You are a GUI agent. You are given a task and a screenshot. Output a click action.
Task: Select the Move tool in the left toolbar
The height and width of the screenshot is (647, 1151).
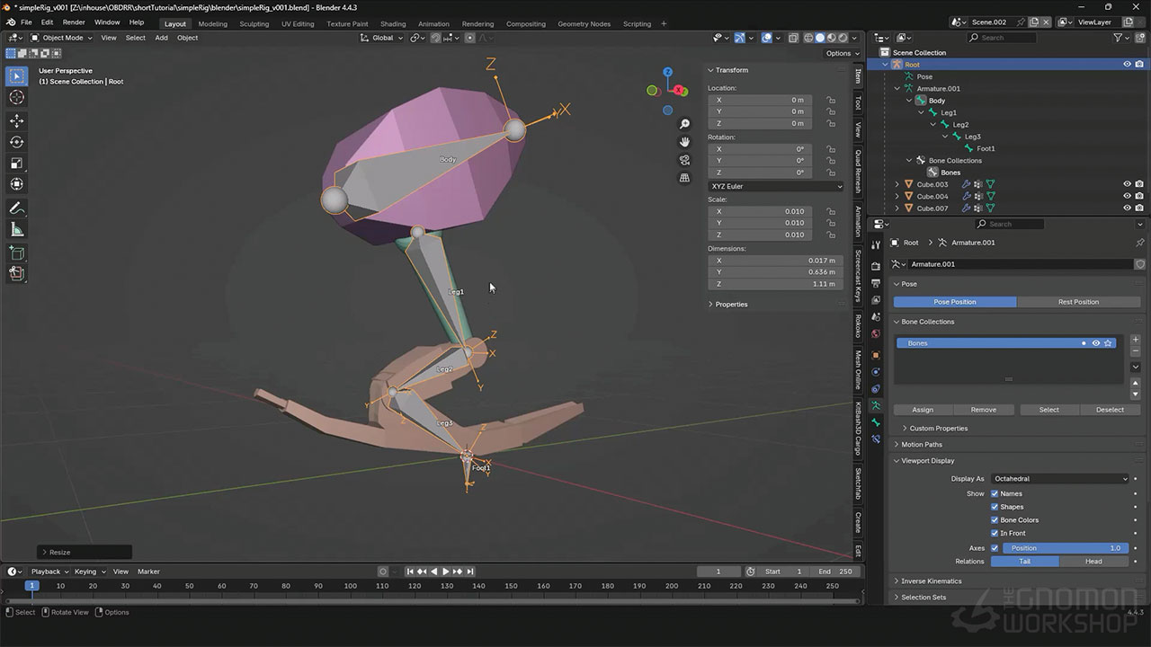(x=17, y=120)
